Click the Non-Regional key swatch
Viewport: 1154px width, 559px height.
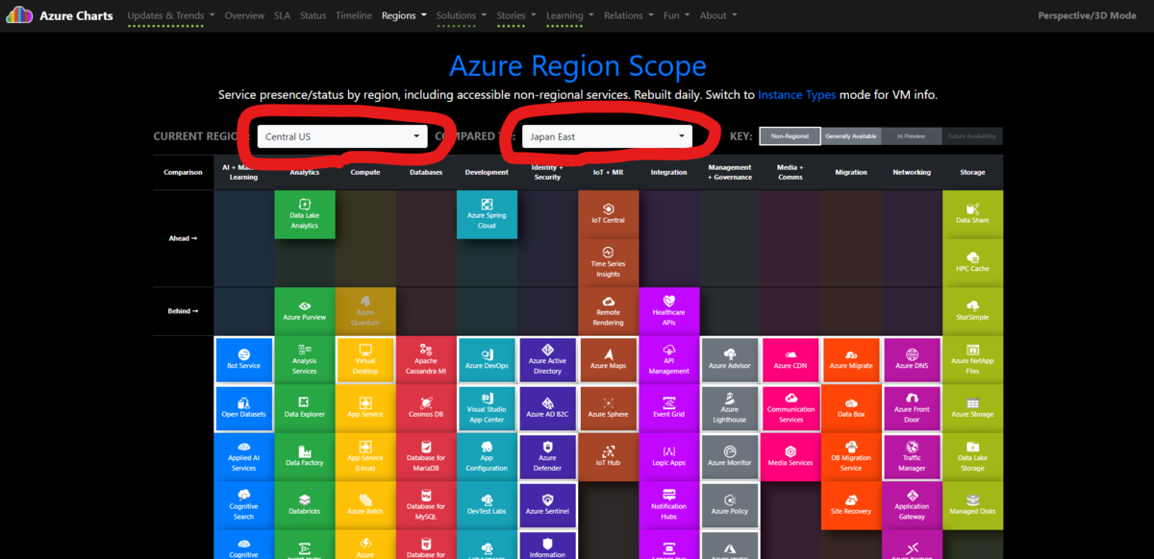pyautogui.click(x=790, y=136)
